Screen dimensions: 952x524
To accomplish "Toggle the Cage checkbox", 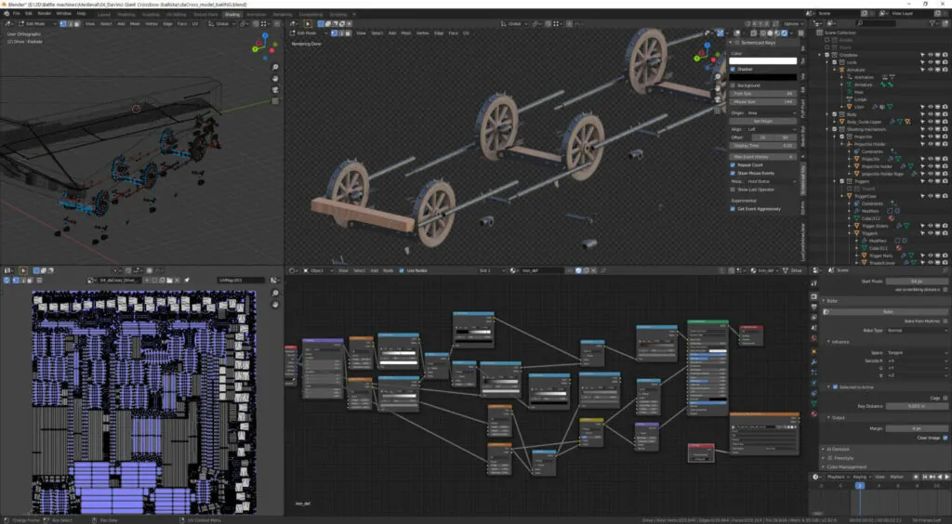I will [x=945, y=399].
